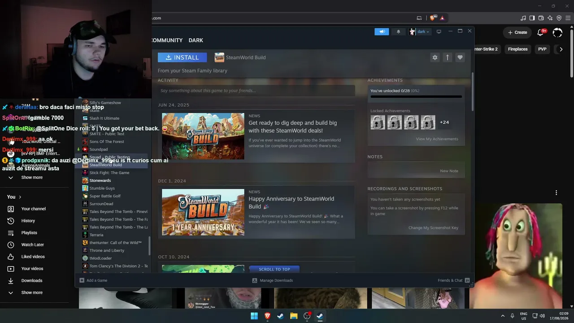Click the activity comment input field

[256, 91]
